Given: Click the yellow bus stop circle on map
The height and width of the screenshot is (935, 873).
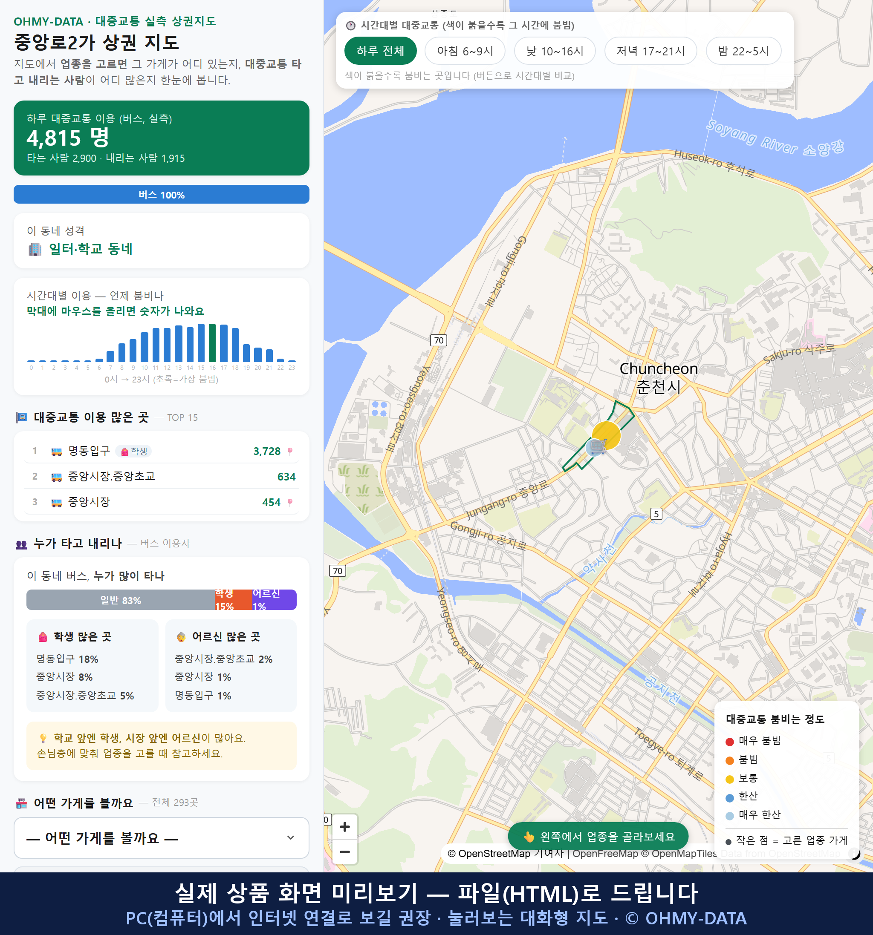Looking at the screenshot, I should pyautogui.click(x=606, y=435).
